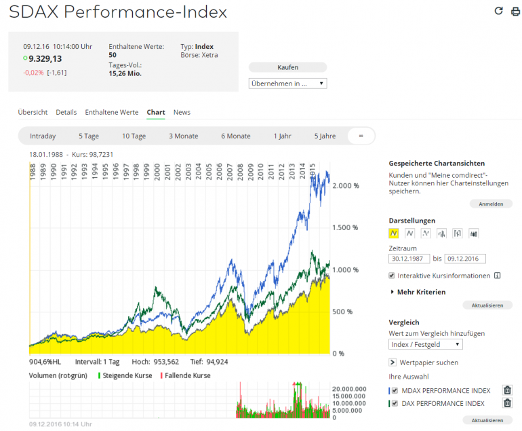Image resolution: width=522 pixels, height=431 pixels.
Task: Select OHLC chart display style
Action: (458, 233)
